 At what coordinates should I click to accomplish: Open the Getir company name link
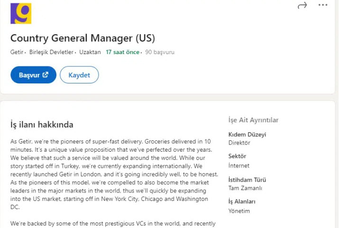(x=17, y=52)
